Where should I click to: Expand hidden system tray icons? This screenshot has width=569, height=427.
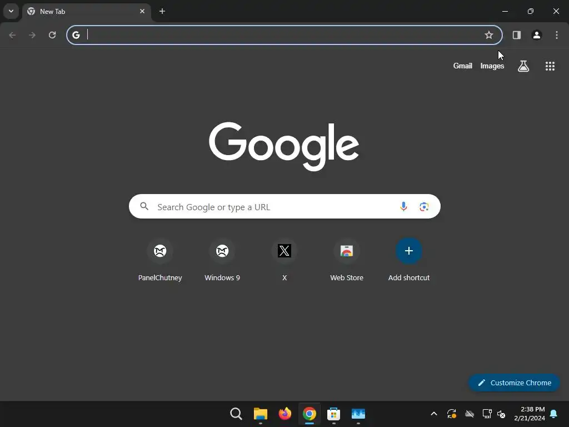433,414
